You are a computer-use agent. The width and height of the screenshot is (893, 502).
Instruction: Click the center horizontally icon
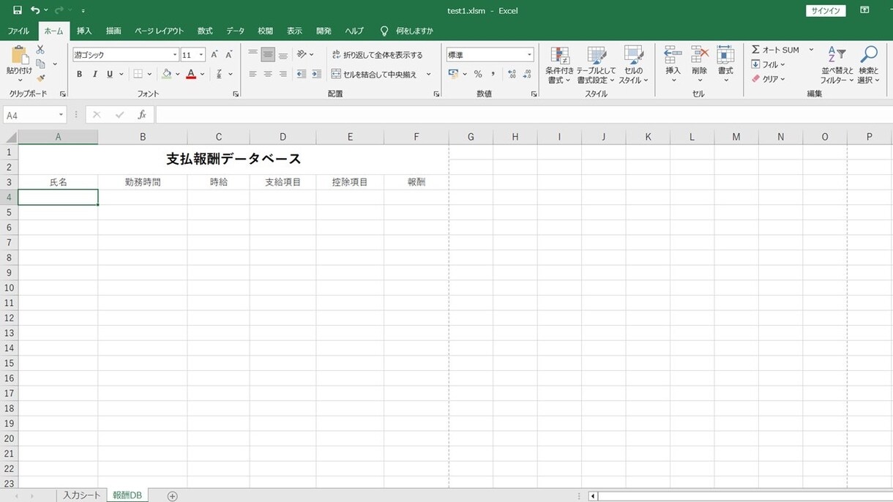pyautogui.click(x=268, y=74)
